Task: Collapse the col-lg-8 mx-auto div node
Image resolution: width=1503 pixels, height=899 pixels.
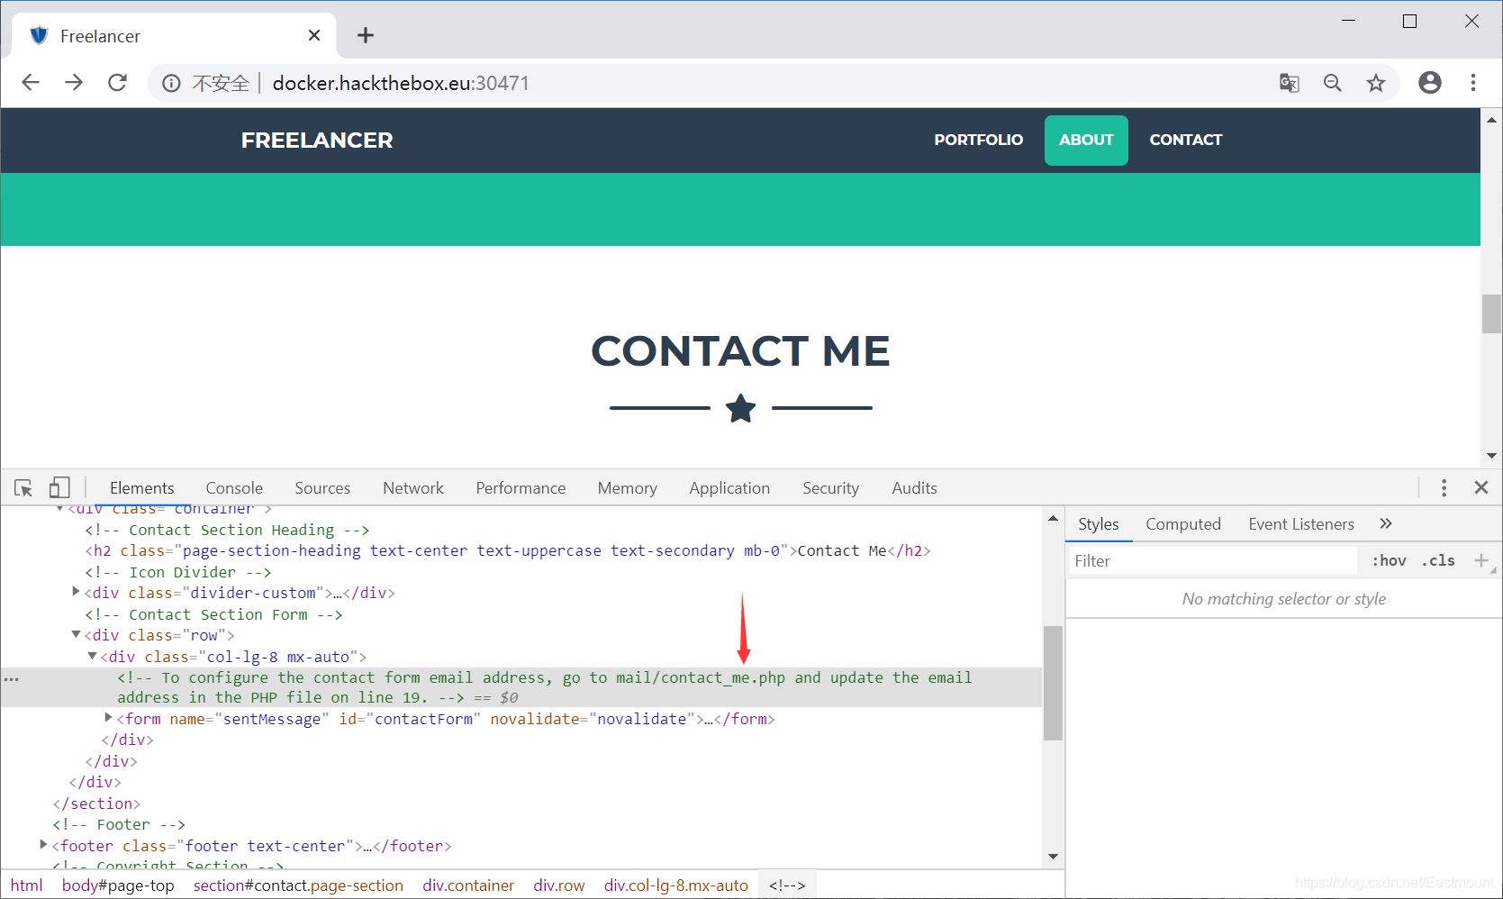Action: (x=93, y=656)
